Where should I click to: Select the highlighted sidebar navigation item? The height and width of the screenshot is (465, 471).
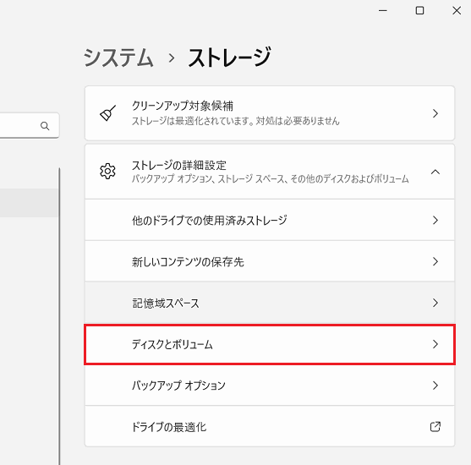point(29,203)
